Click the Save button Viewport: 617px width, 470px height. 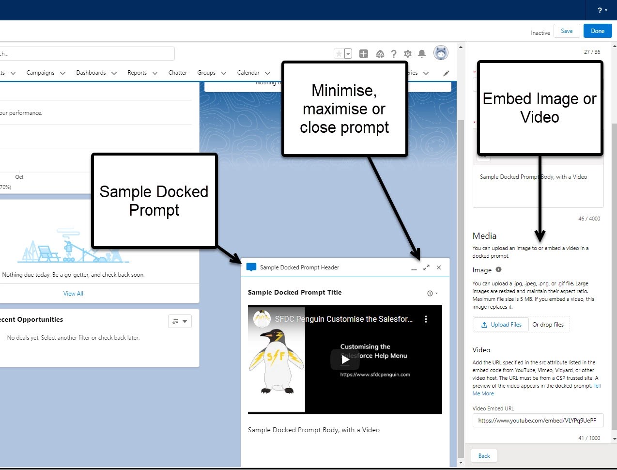point(567,31)
